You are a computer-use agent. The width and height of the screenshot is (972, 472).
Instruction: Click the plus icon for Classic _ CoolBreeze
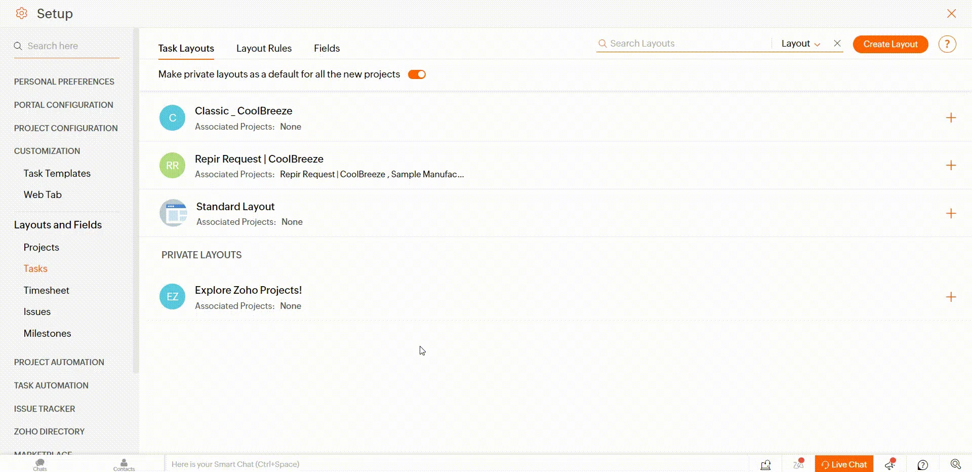pyautogui.click(x=951, y=118)
